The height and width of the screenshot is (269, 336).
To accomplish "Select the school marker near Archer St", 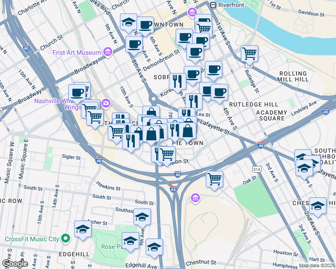I will click(83, 230).
